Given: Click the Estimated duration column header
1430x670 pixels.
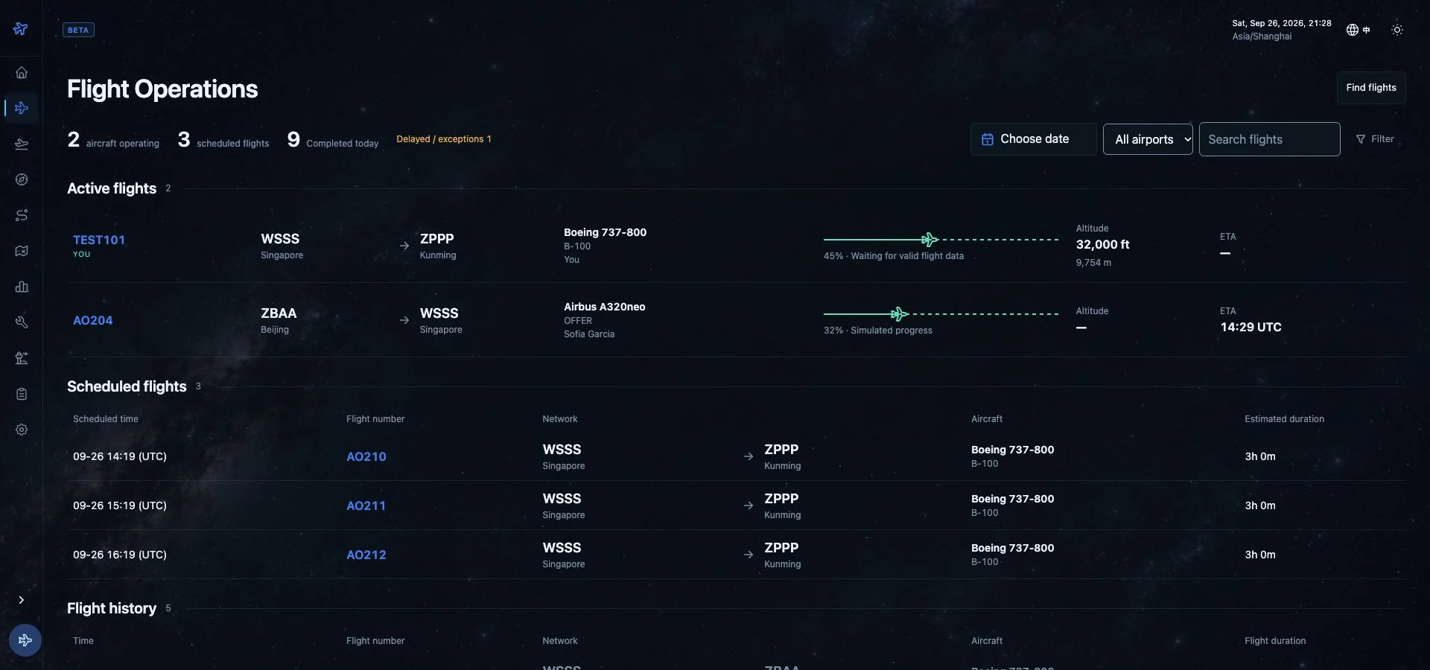Looking at the screenshot, I should [1284, 419].
